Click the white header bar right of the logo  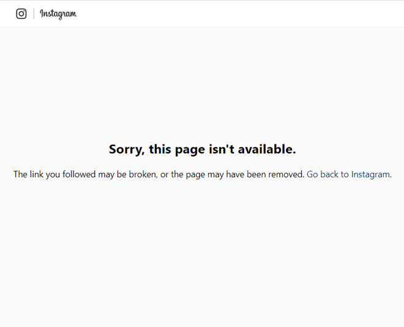click(239, 13)
